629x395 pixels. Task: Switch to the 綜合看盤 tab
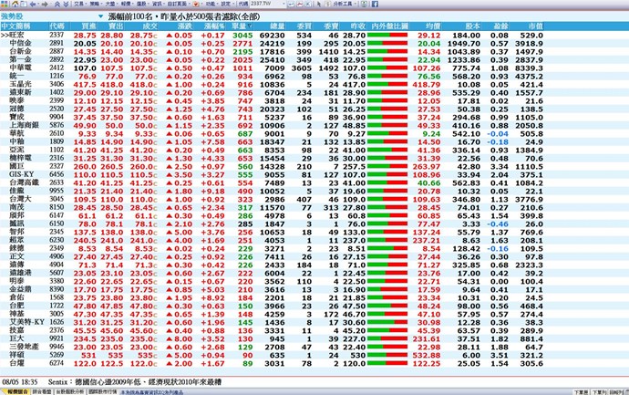click(40, 390)
